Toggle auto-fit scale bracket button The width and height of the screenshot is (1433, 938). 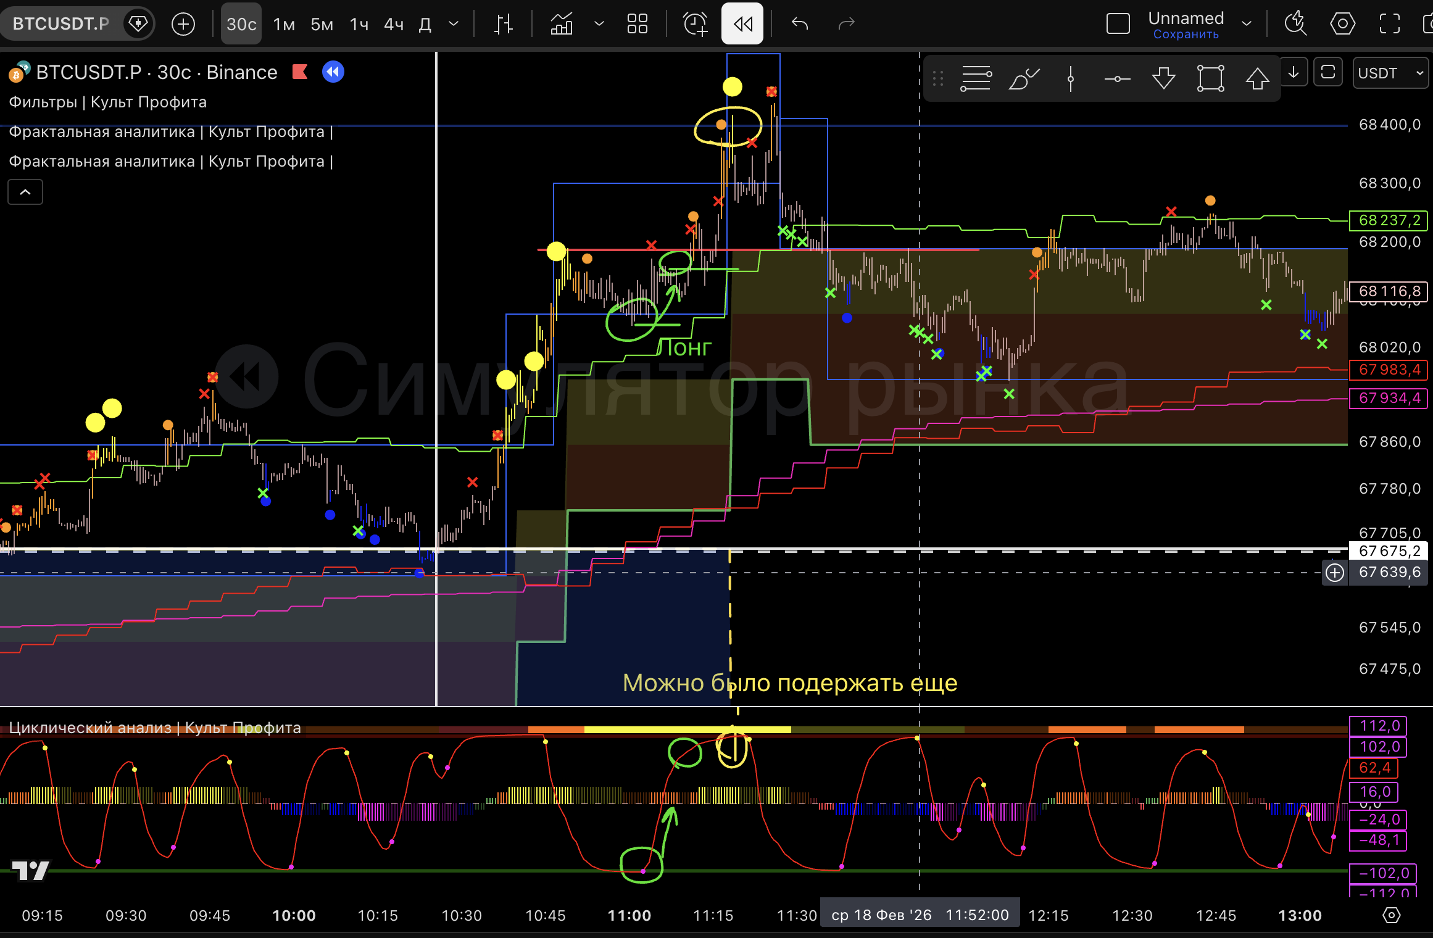(x=1327, y=72)
